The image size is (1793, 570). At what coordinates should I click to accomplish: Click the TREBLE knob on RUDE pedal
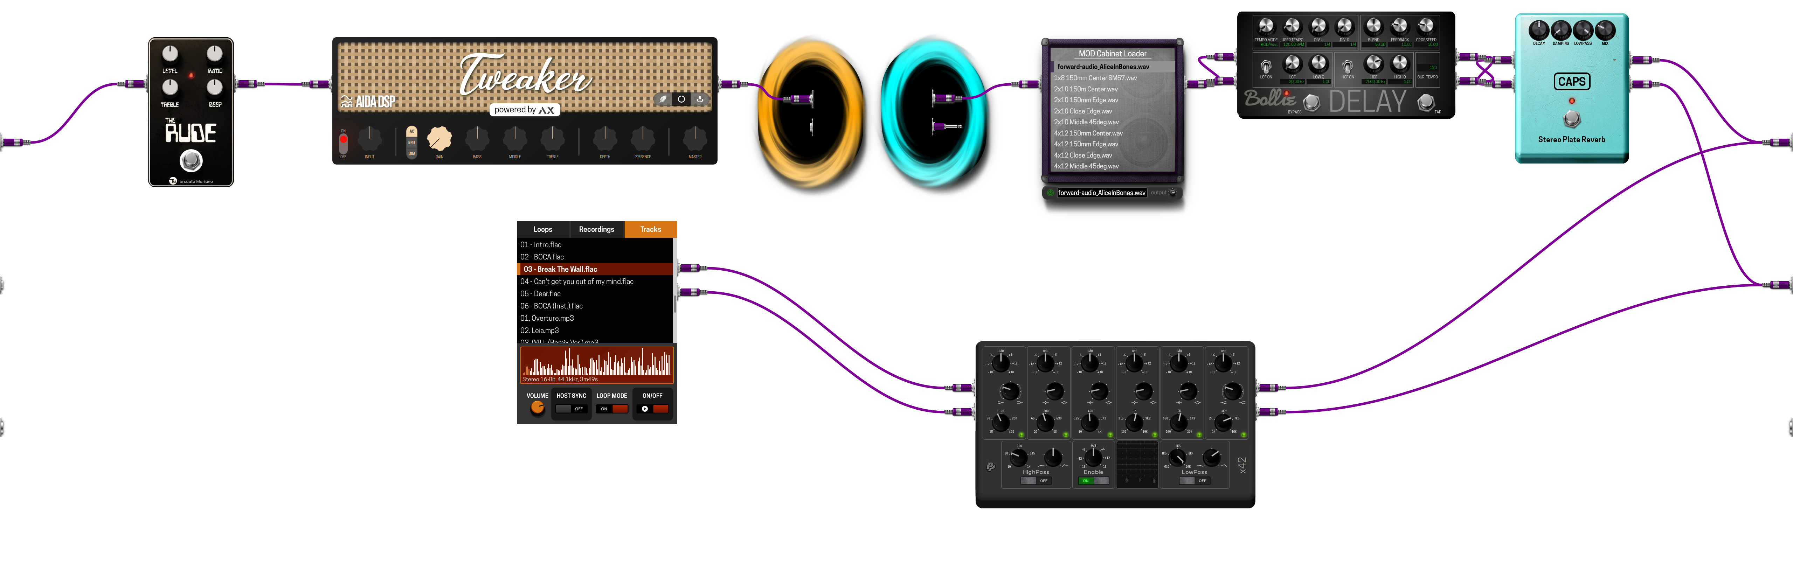pyautogui.click(x=170, y=87)
